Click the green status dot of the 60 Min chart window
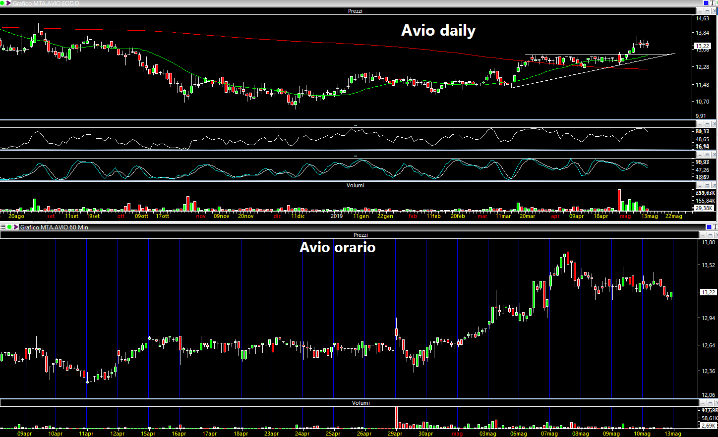This screenshot has width=718, height=437. 9,227
